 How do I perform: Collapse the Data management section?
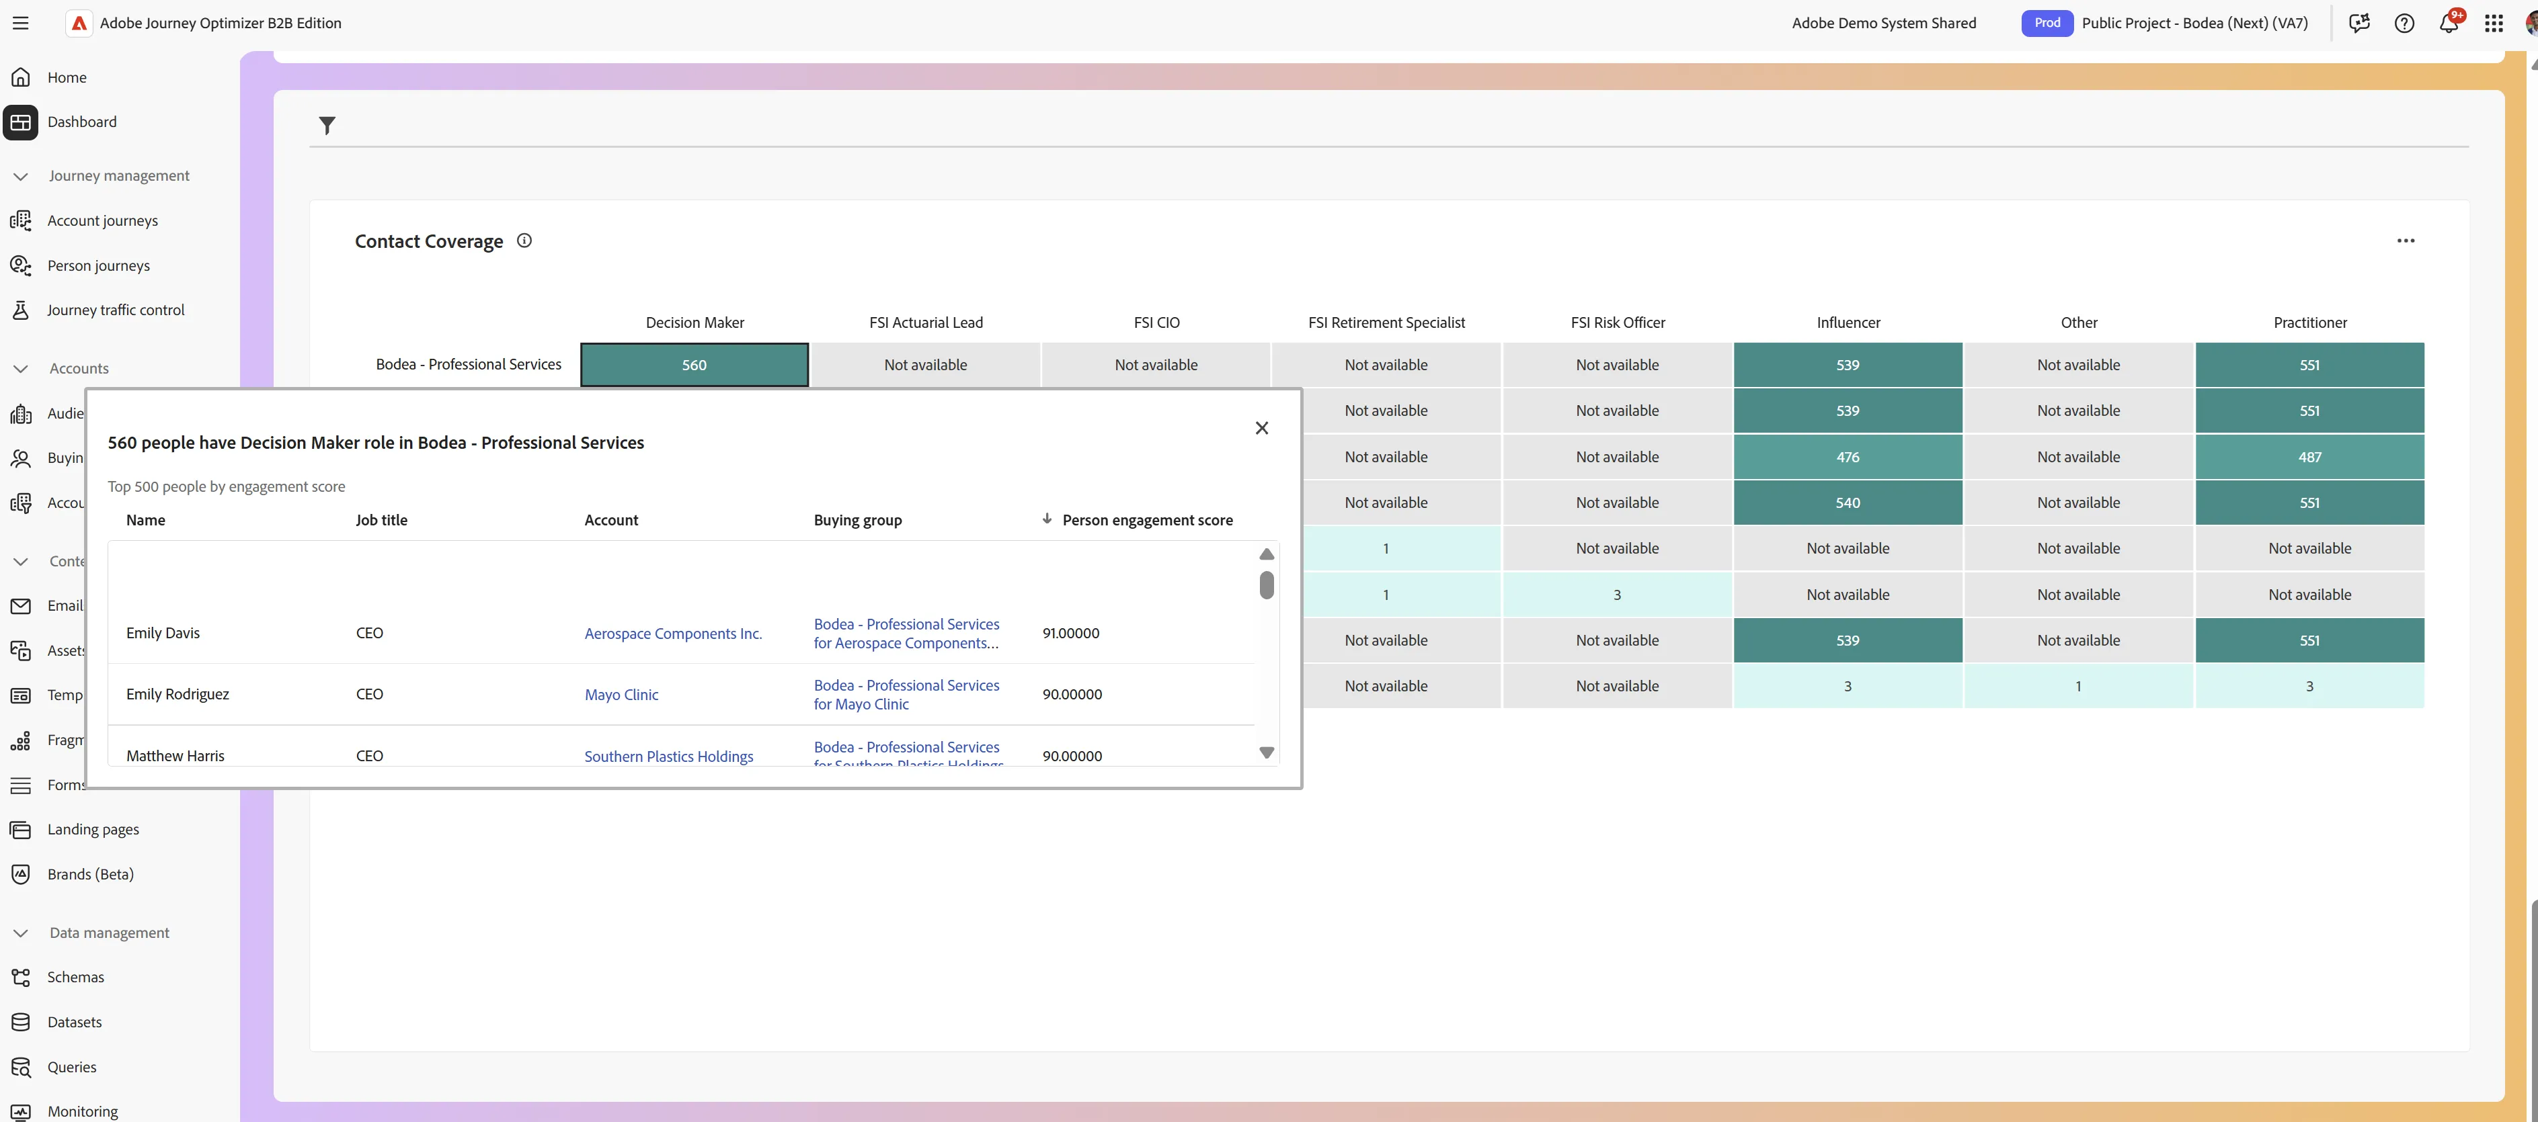[21, 932]
